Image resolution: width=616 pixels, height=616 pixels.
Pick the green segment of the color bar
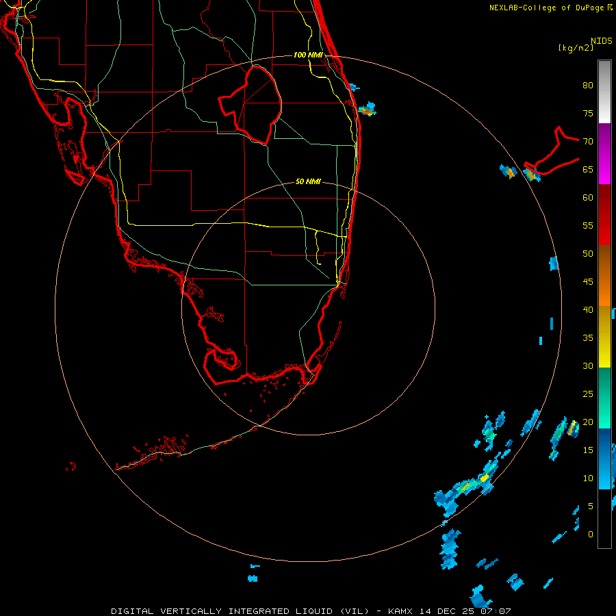pyautogui.click(x=604, y=398)
